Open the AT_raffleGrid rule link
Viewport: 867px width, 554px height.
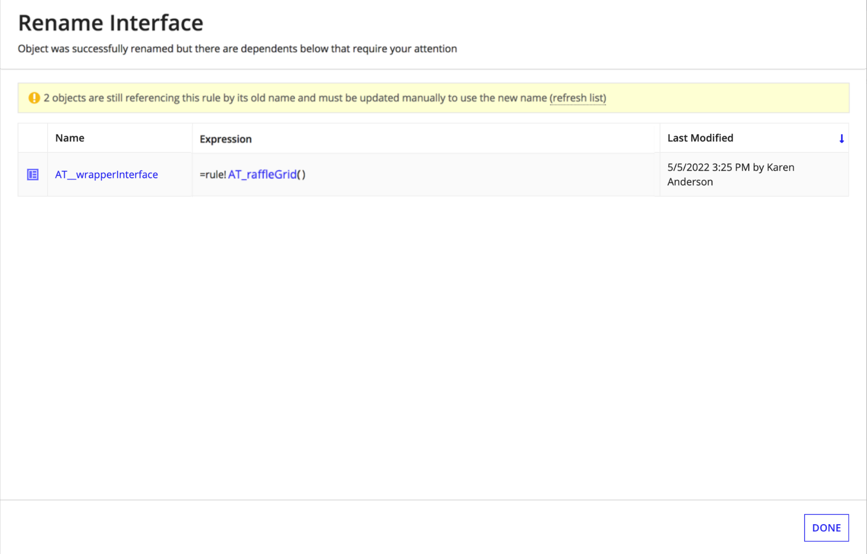point(262,175)
